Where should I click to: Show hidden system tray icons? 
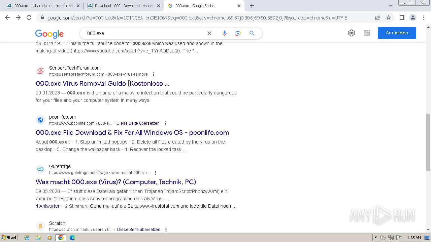[375, 238]
